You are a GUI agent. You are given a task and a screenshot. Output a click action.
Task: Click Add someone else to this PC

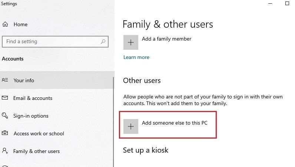point(175,123)
